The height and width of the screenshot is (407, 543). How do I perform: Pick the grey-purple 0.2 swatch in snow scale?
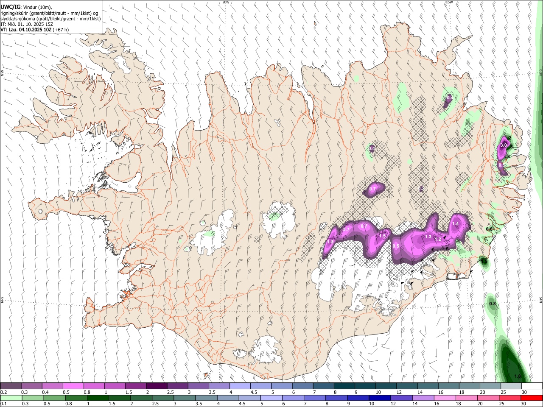click(11, 386)
